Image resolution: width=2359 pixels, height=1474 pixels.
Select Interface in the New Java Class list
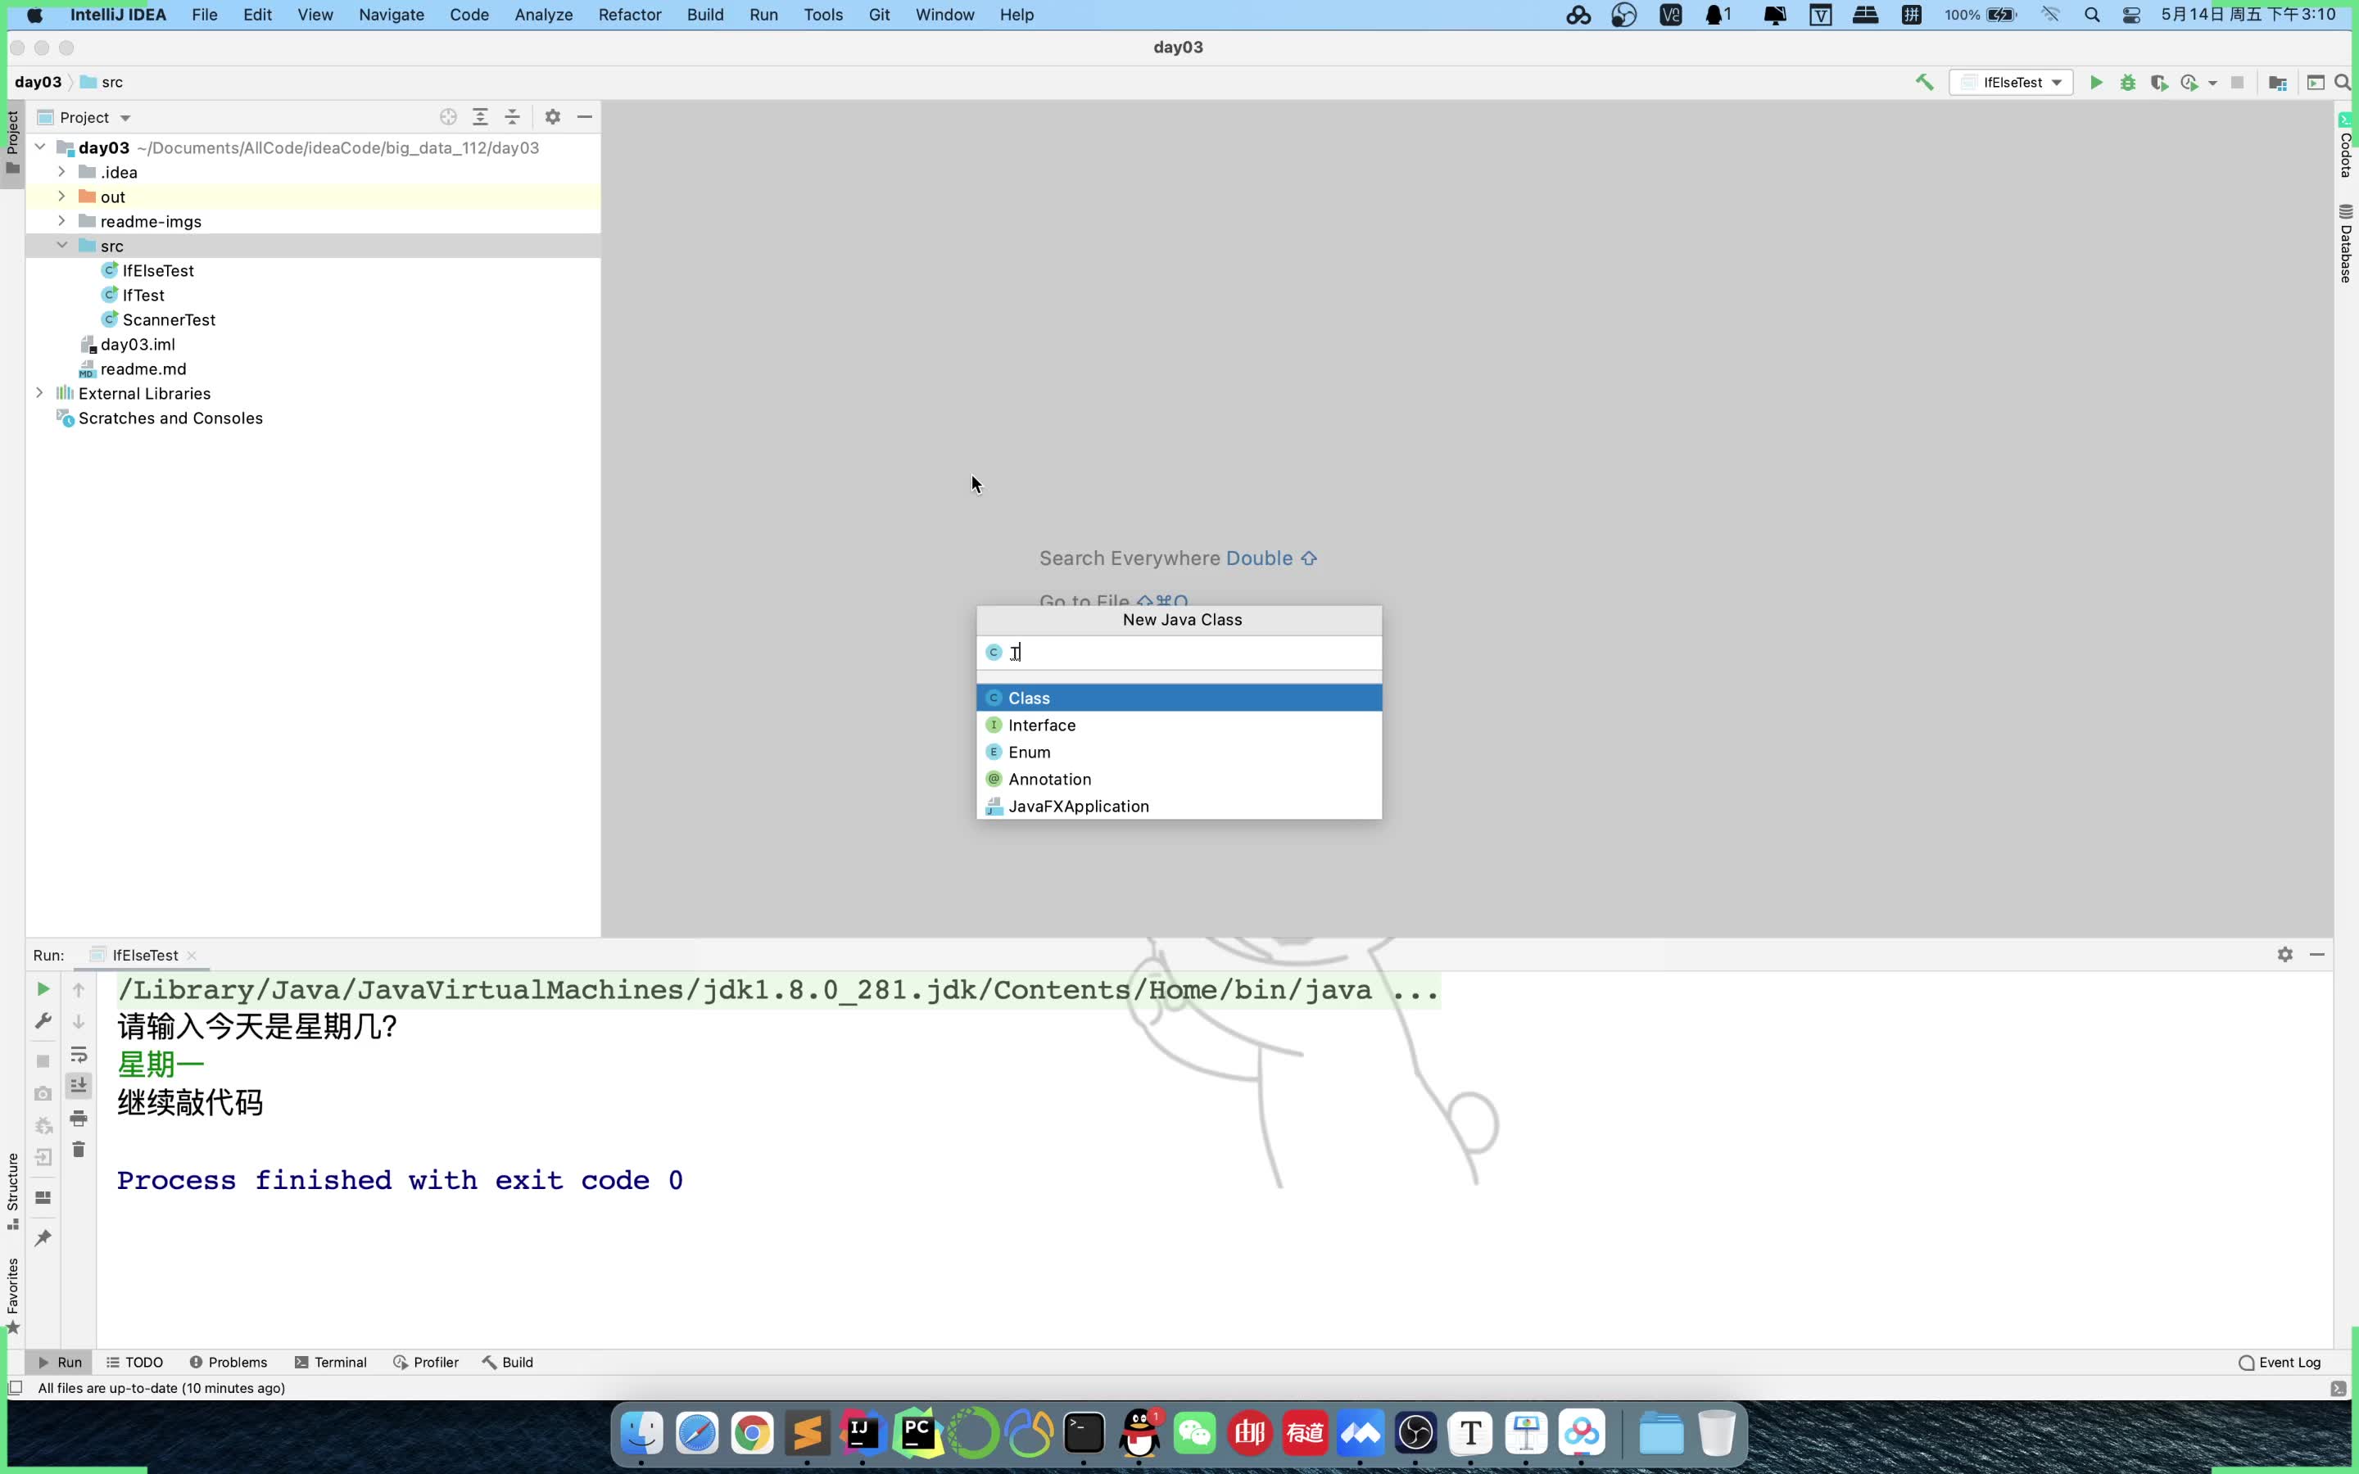[1042, 726]
